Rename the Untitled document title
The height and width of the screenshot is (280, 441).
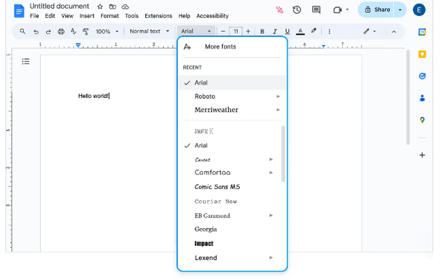[x=59, y=6]
